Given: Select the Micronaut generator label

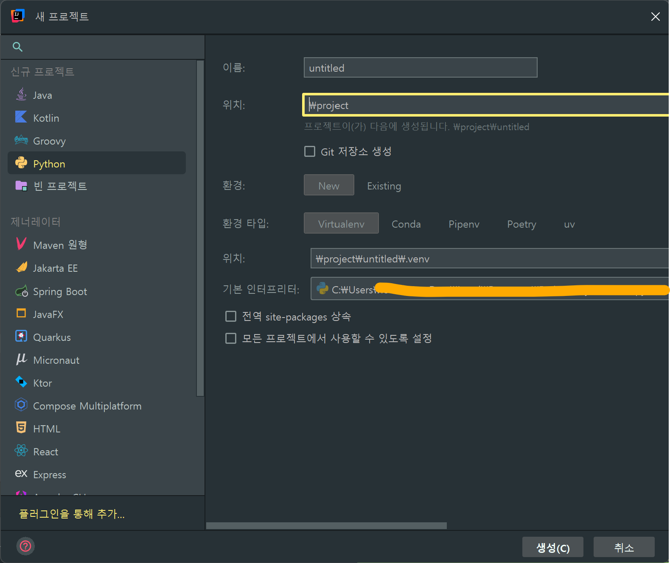Looking at the screenshot, I should pyautogui.click(x=56, y=360).
